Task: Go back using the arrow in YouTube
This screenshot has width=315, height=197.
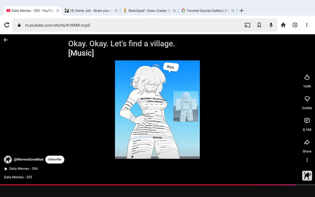Action: tap(6, 40)
